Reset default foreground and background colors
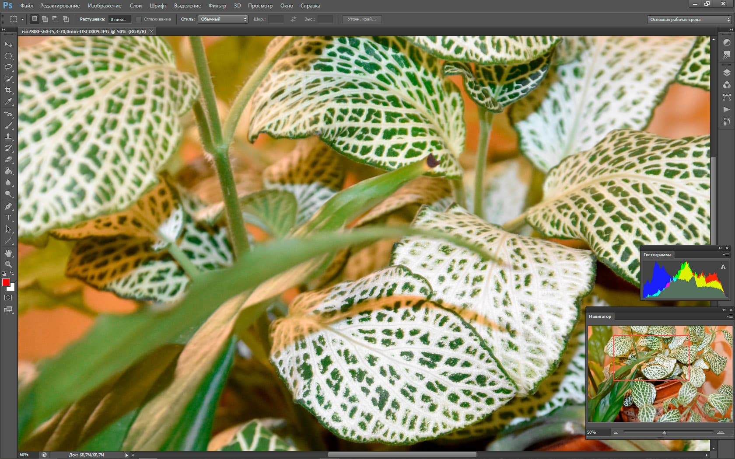735x459 pixels. (x=4, y=274)
